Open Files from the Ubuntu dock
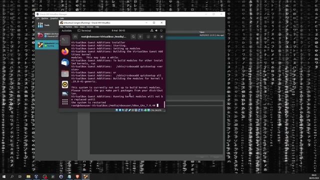Screen dimensions: 320x180 click(65, 73)
